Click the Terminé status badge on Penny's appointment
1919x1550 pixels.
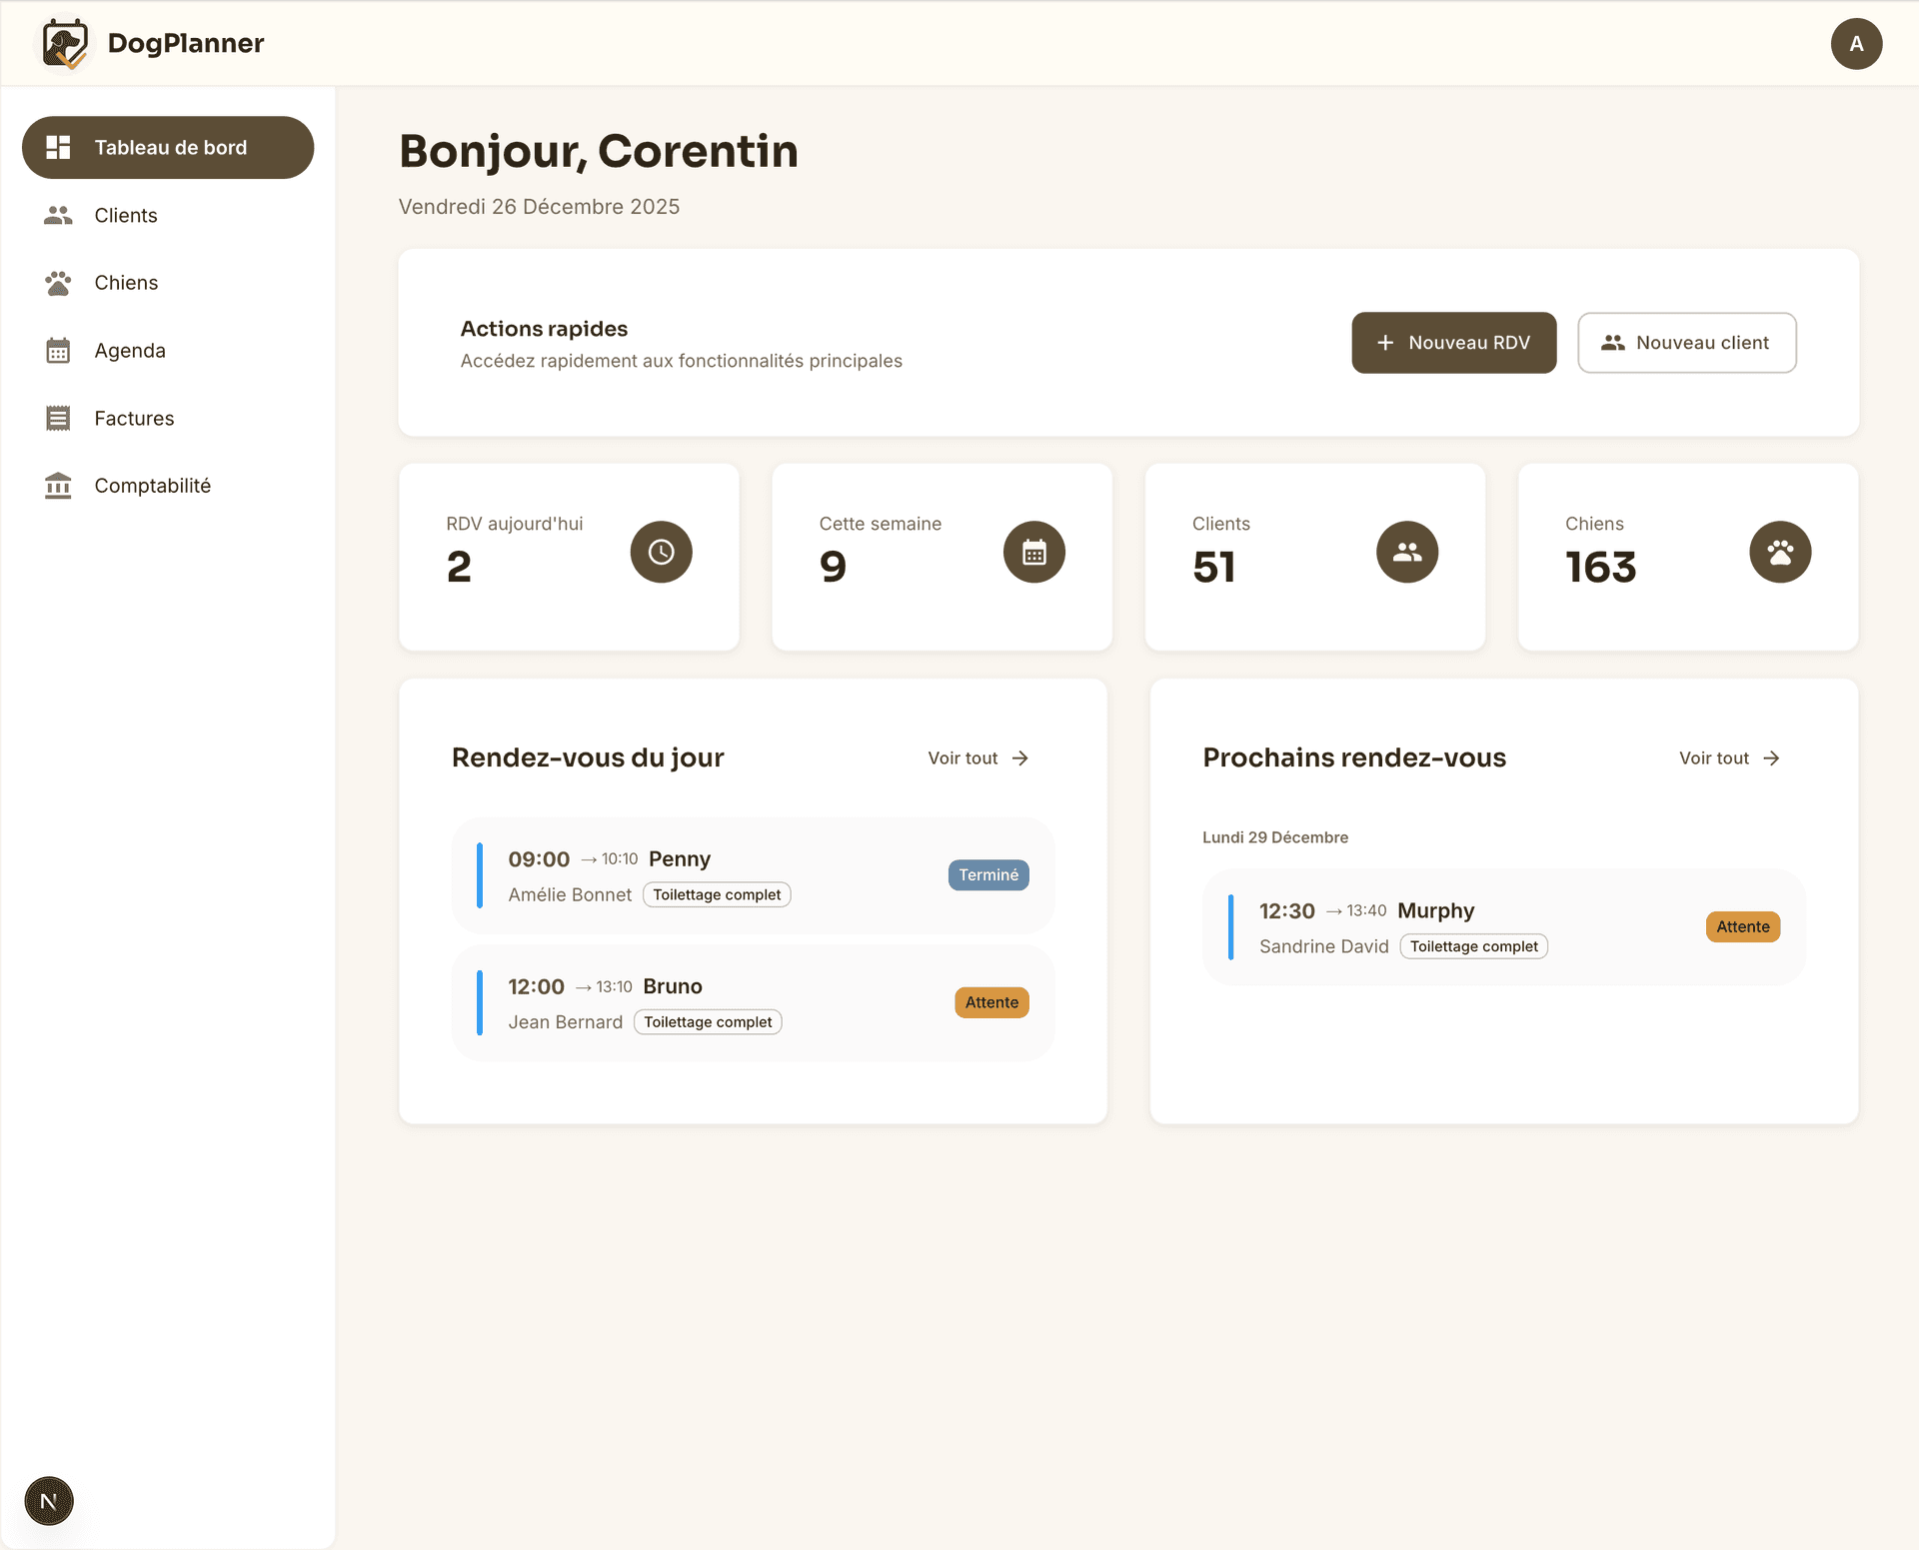coord(987,874)
